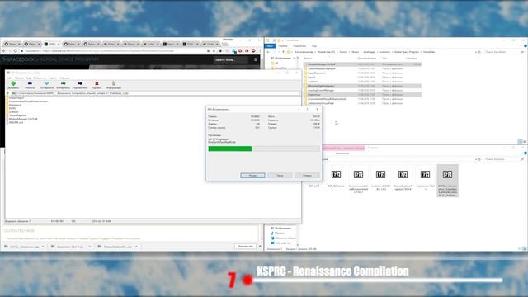The width and height of the screenshot is (528, 297).
Task: Select LoadingScreenManager folder in GameData
Action: 363,90
